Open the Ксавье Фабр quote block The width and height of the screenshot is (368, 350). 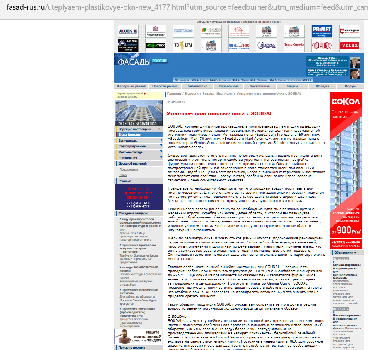(x=327, y=61)
